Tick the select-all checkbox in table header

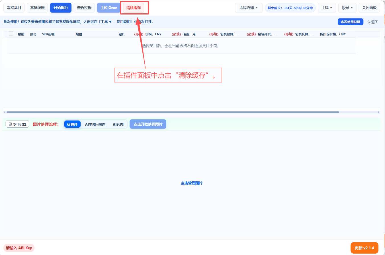[11, 34]
